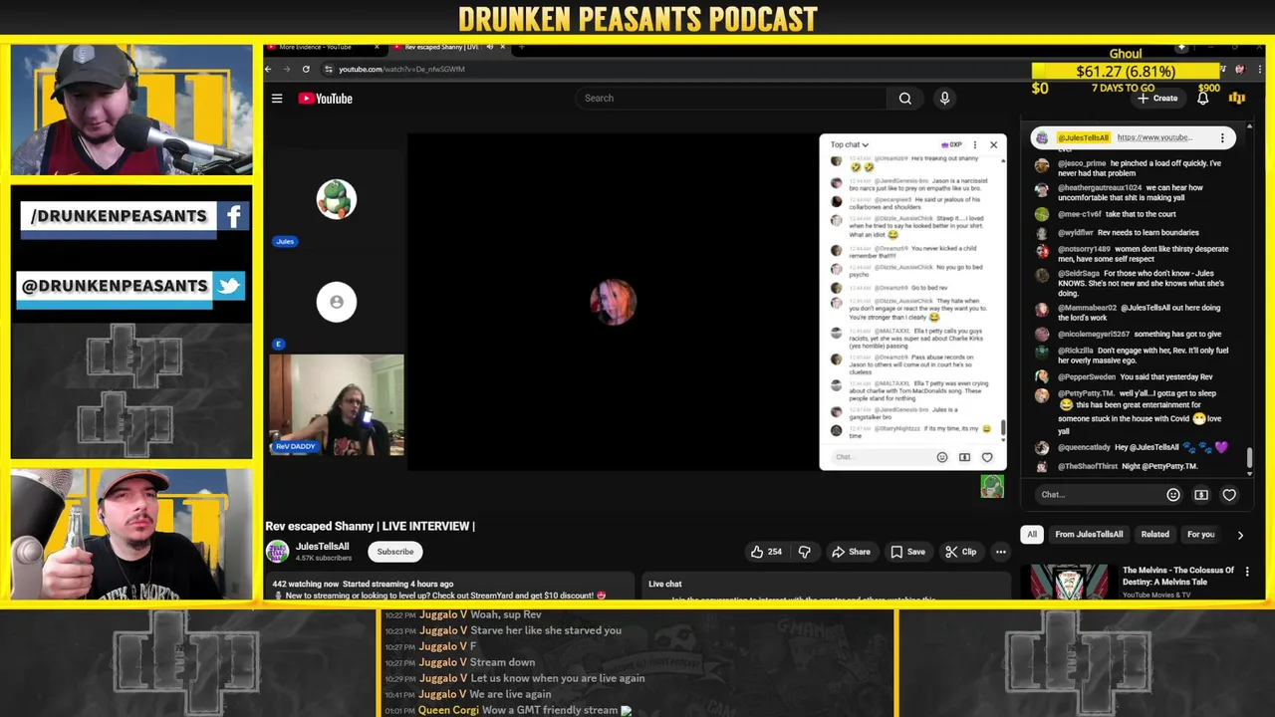Open the YouTube hamburger guide menu
The height and width of the screenshot is (717, 1275).
coord(277,99)
